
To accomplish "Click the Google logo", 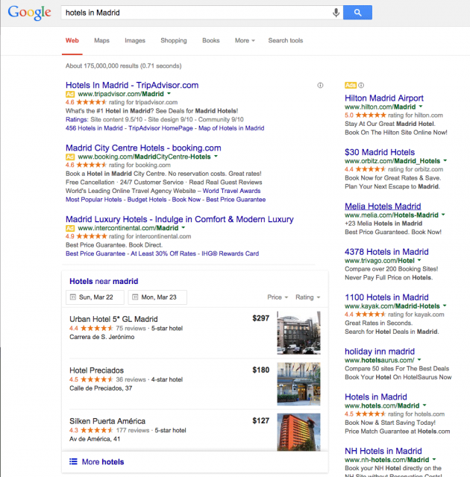I will pos(30,13).
